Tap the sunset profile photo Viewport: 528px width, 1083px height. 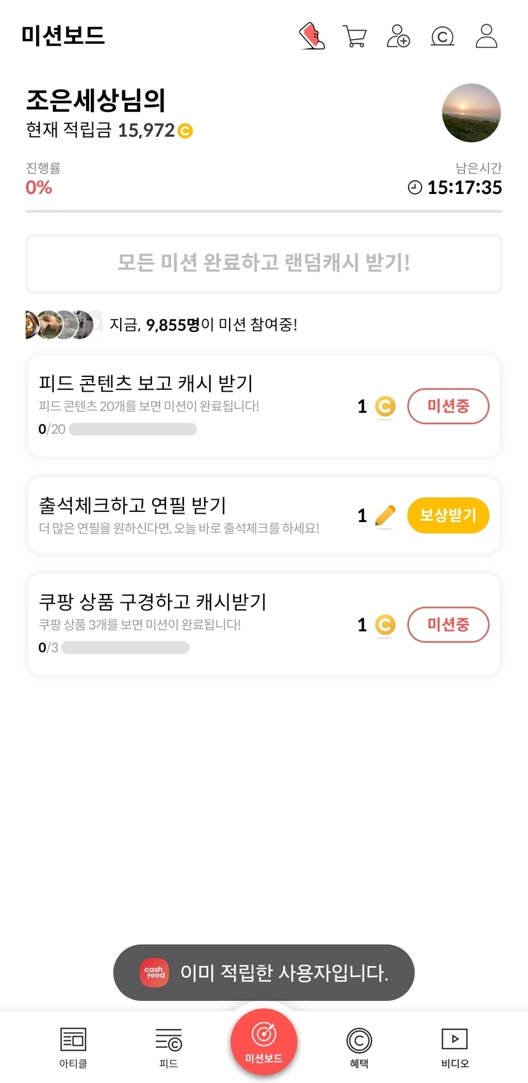[x=471, y=113]
